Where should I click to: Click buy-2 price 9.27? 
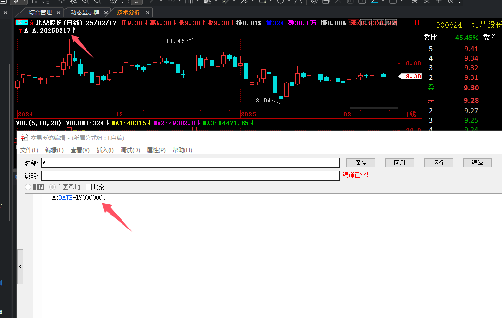(x=471, y=111)
